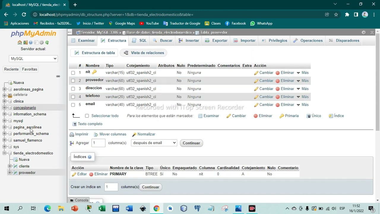Viewport: 380px width, 214px height.
Task: Click Cambiar pencil for email column
Action: (256, 105)
